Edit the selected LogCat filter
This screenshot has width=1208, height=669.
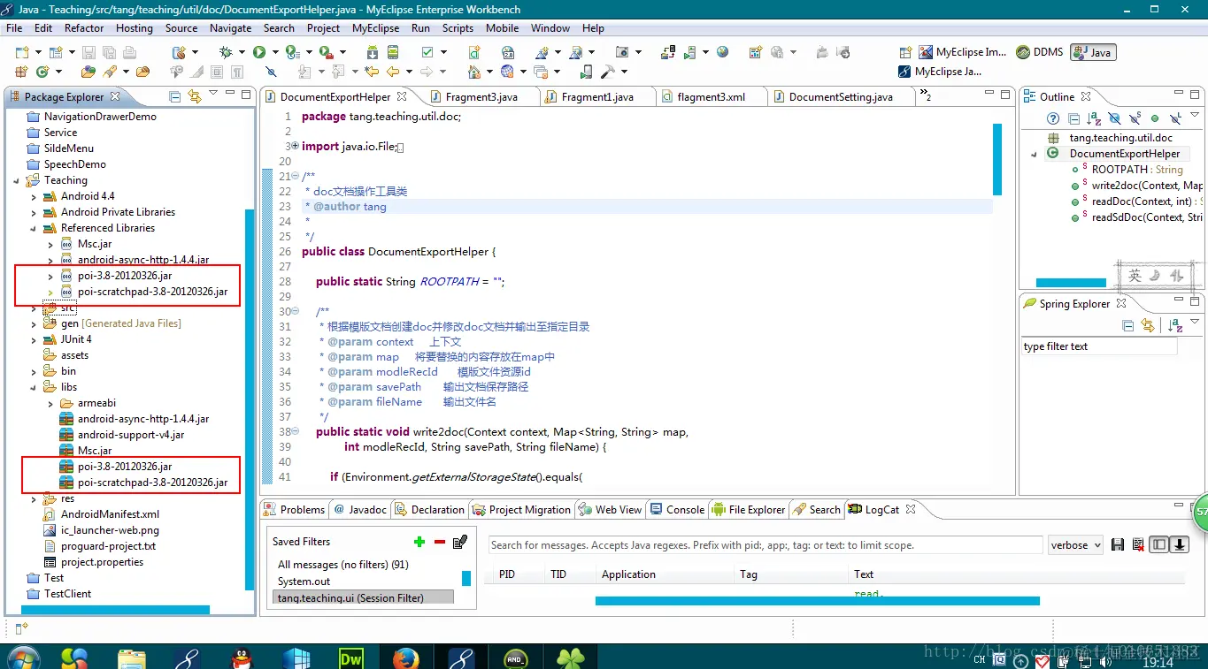click(459, 542)
